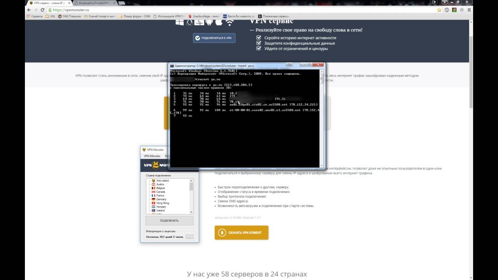Open the VPN Monster menu in client

tap(152, 156)
